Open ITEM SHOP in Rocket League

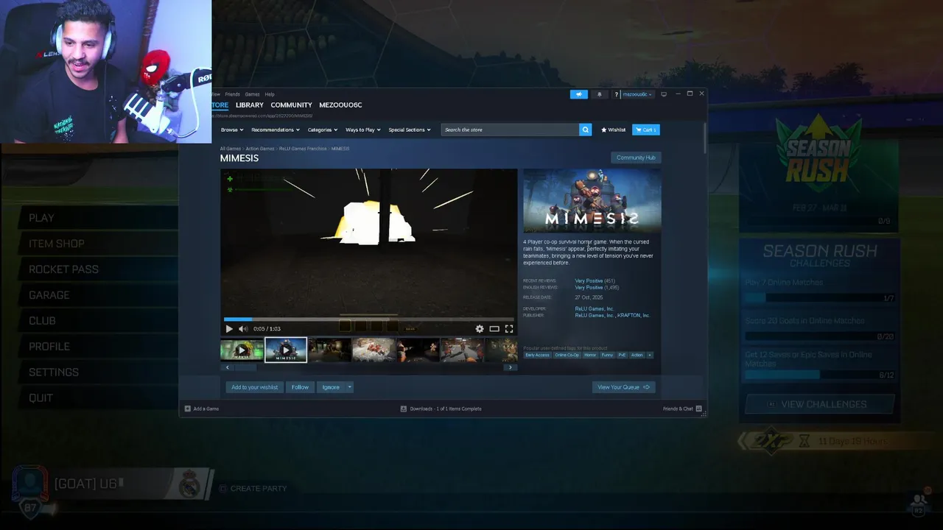coord(57,244)
